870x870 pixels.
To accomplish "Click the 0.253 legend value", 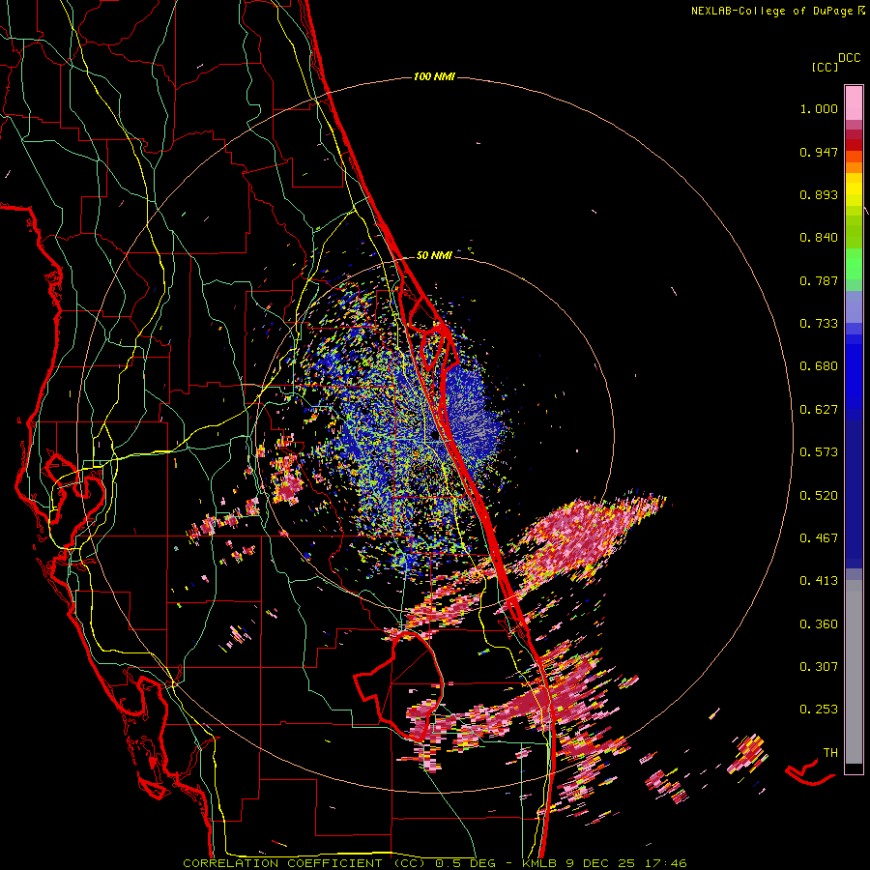I will [x=819, y=710].
